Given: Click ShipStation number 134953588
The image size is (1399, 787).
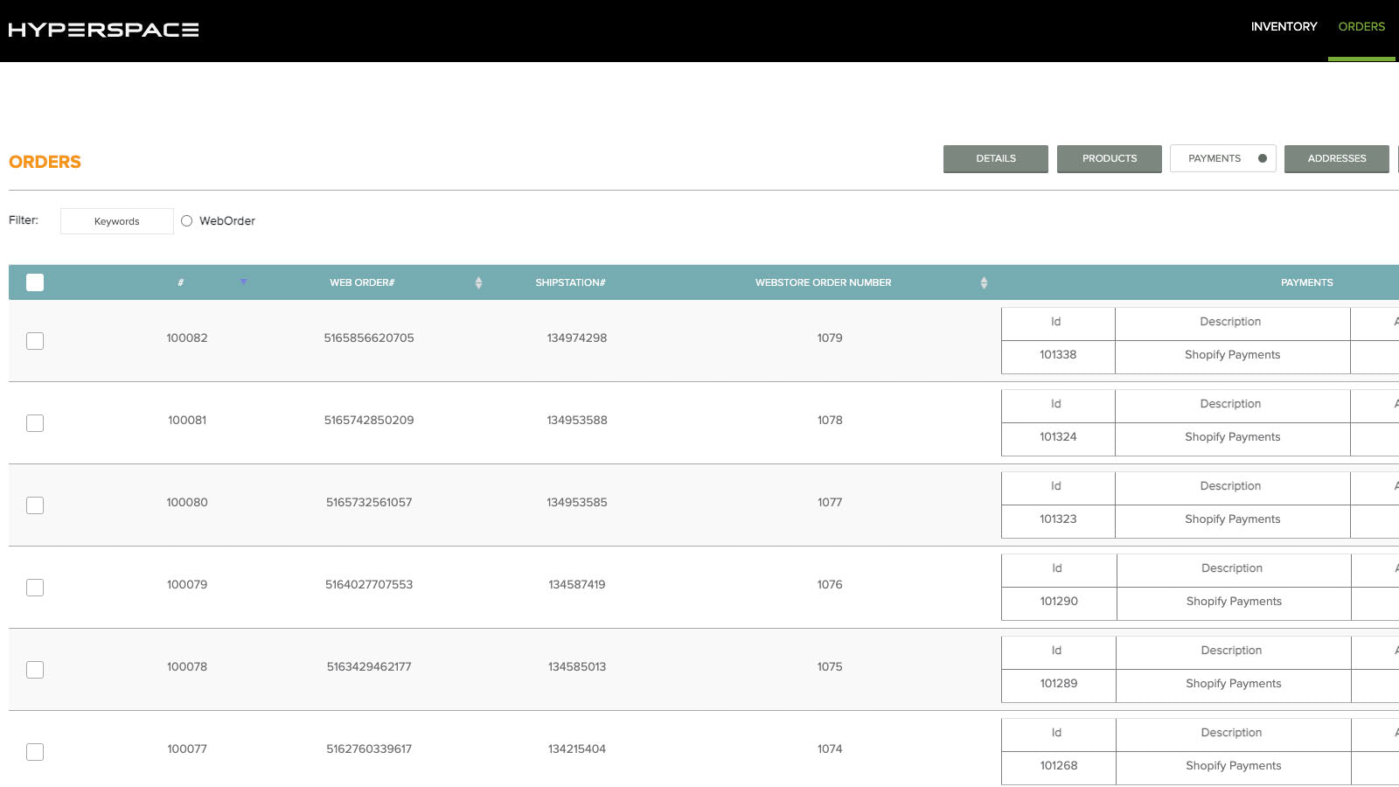Looking at the screenshot, I should pyautogui.click(x=577, y=420).
